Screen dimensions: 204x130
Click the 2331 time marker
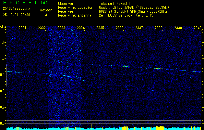tap(22, 28)
